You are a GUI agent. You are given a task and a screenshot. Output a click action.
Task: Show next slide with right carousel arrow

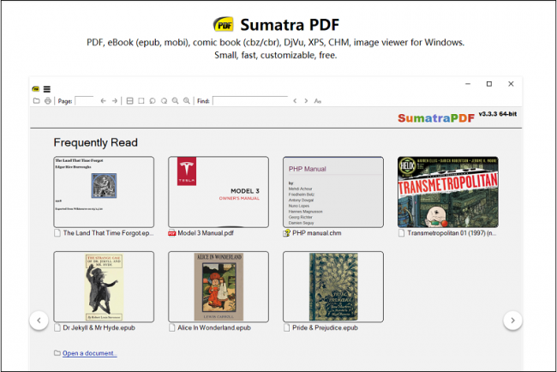pyautogui.click(x=512, y=320)
